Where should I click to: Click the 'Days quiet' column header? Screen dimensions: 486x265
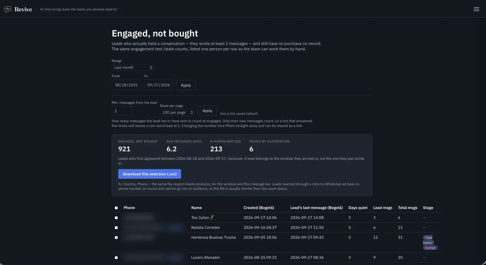(x=358, y=208)
